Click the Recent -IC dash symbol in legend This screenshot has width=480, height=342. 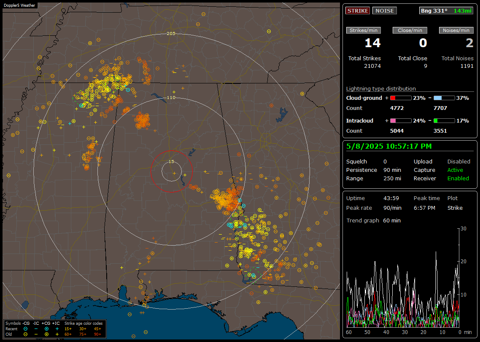36,329
